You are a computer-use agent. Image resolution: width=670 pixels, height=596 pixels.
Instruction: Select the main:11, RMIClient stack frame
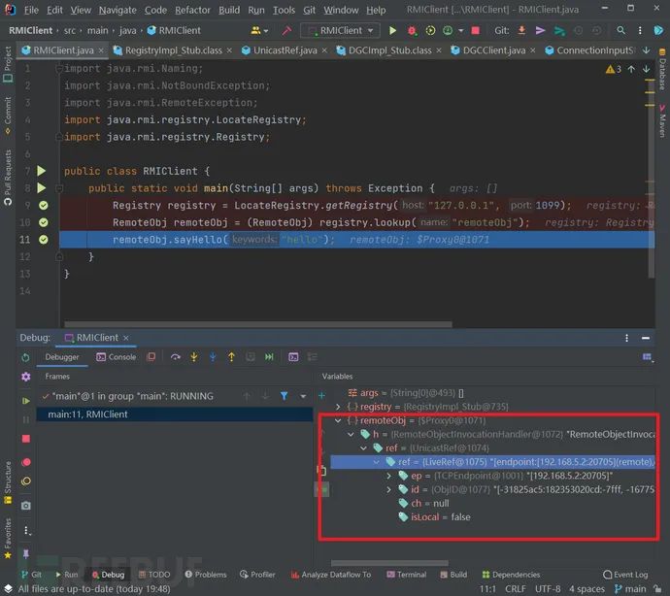(x=175, y=414)
